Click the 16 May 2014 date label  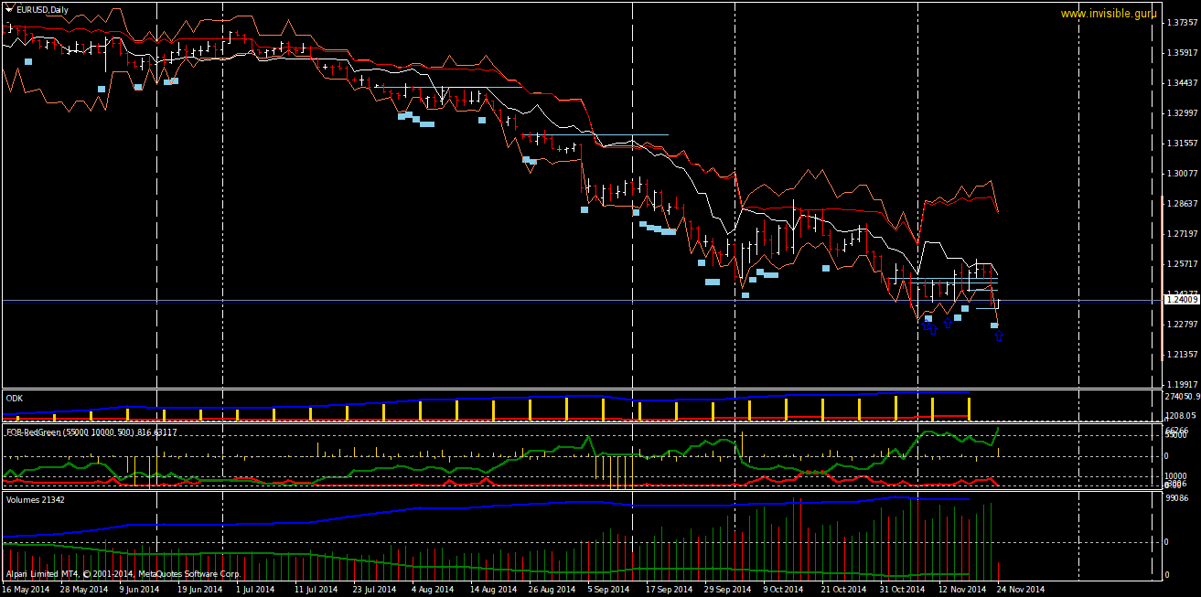(x=26, y=590)
